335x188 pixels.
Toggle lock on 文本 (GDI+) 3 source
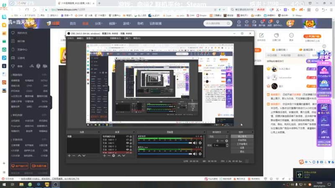click(131, 150)
